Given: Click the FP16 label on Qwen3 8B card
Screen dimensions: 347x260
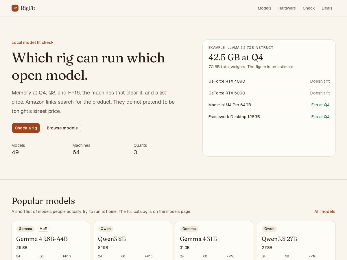Looking at the screenshot, I should click(x=149, y=256).
